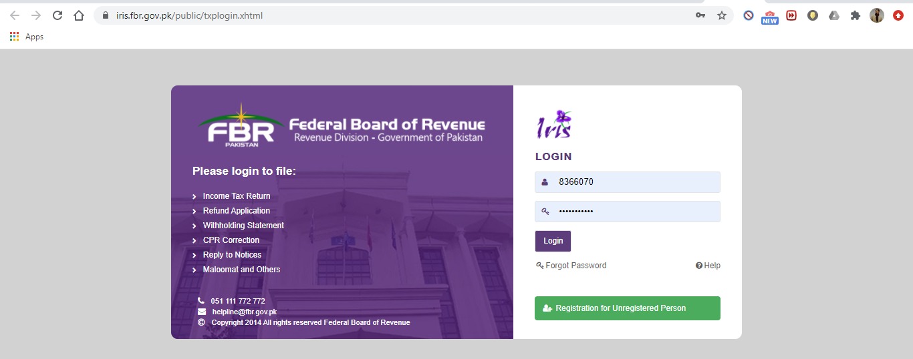
Task: Open the Apps grid shortcut in bookmarks bar
Action: pyautogui.click(x=27, y=37)
